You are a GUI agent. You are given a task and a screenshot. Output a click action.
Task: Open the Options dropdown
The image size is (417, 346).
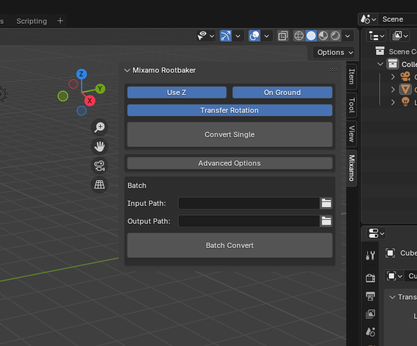(x=335, y=52)
